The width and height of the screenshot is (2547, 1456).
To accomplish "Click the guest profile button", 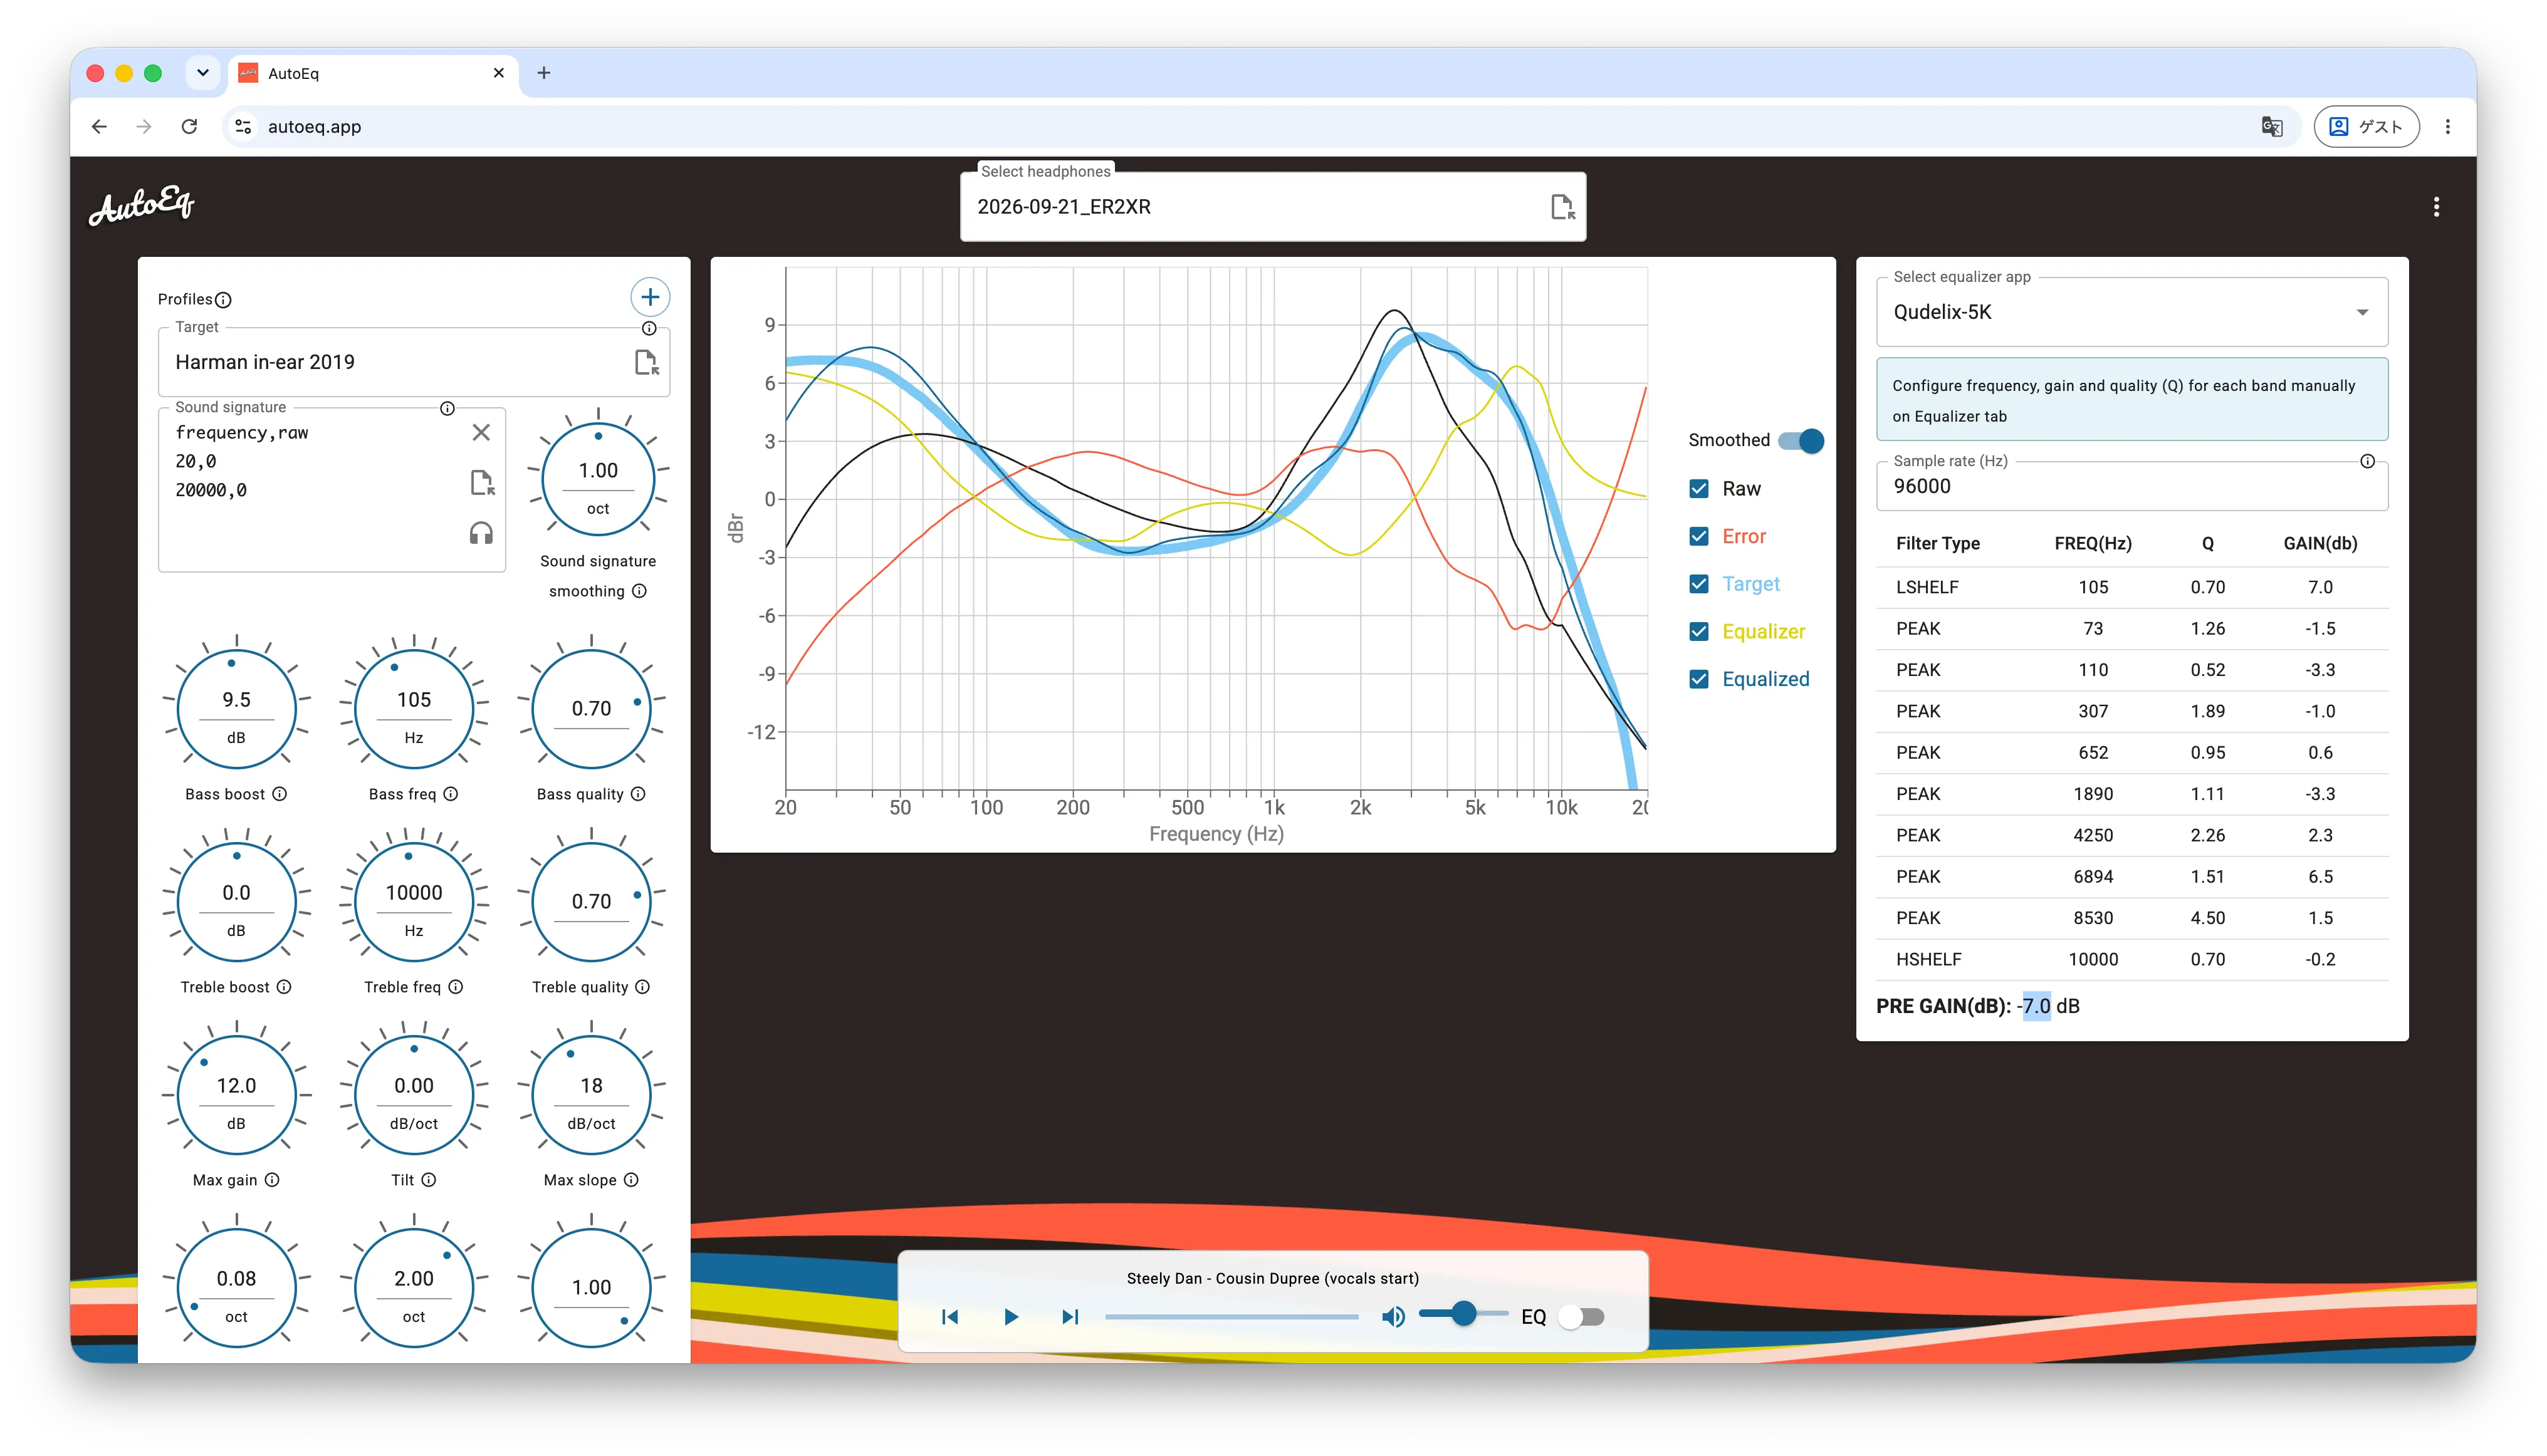I will coord(2366,127).
